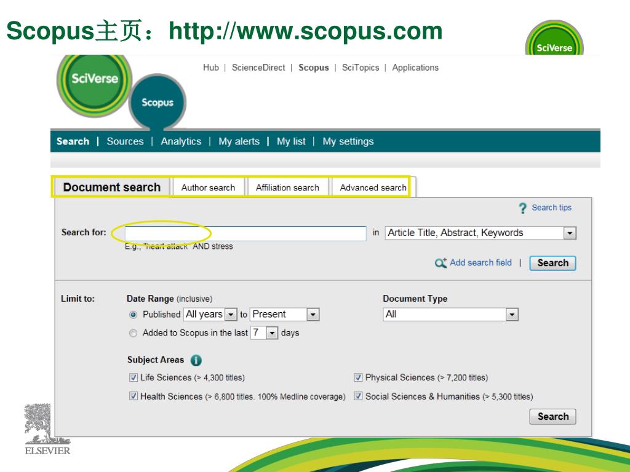
Task: Click the Scopus teal circle logo
Action: [x=157, y=102]
